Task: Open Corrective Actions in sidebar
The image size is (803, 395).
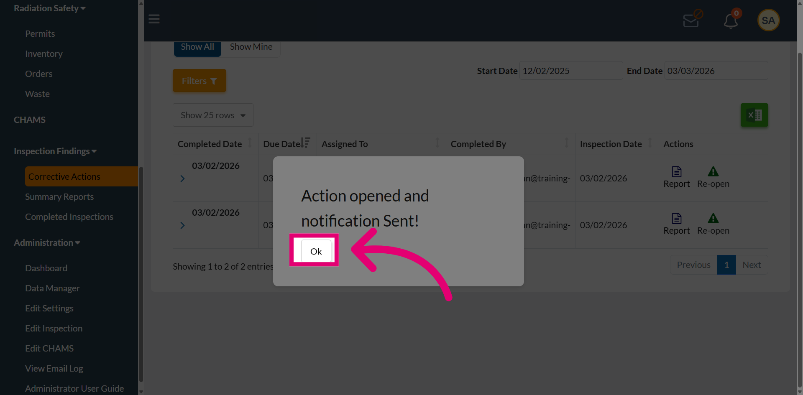Action: (x=81, y=176)
